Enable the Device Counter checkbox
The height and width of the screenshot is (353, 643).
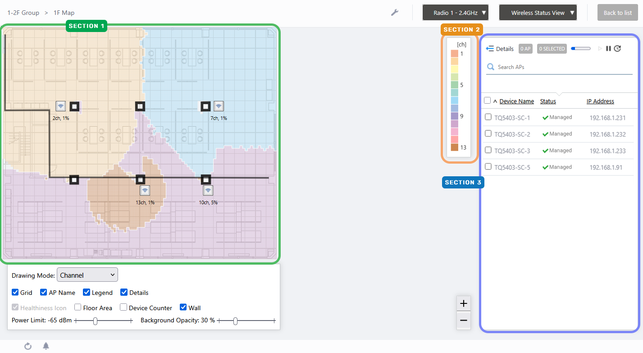click(x=123, y=307)
